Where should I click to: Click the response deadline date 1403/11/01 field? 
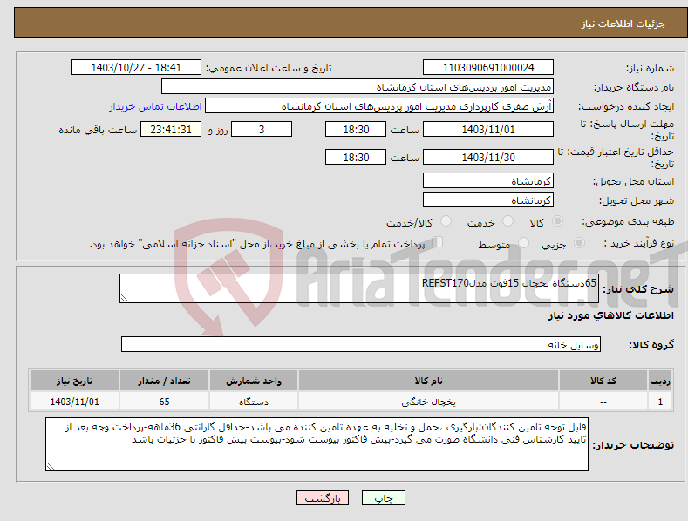(488, 129)
